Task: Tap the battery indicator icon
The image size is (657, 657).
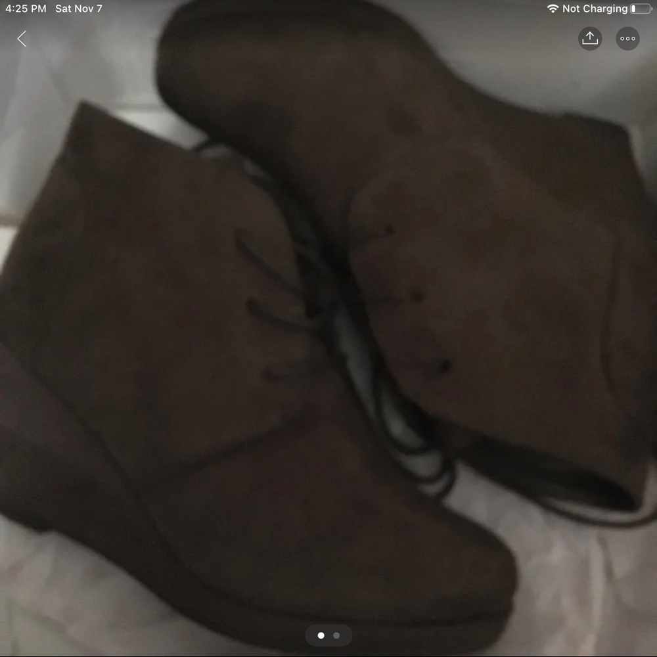Action: click(x=641, y=9)
